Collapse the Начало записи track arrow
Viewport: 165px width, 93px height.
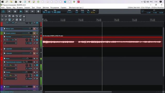41,32
